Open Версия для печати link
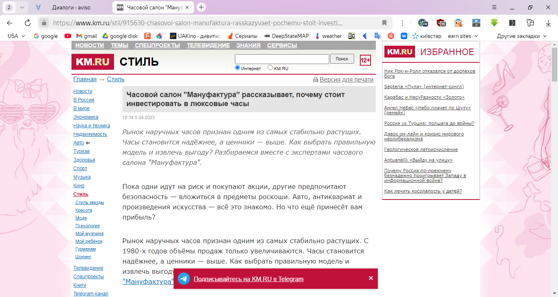Viewport: 558px width, 297px height. (x=346, y=80)
